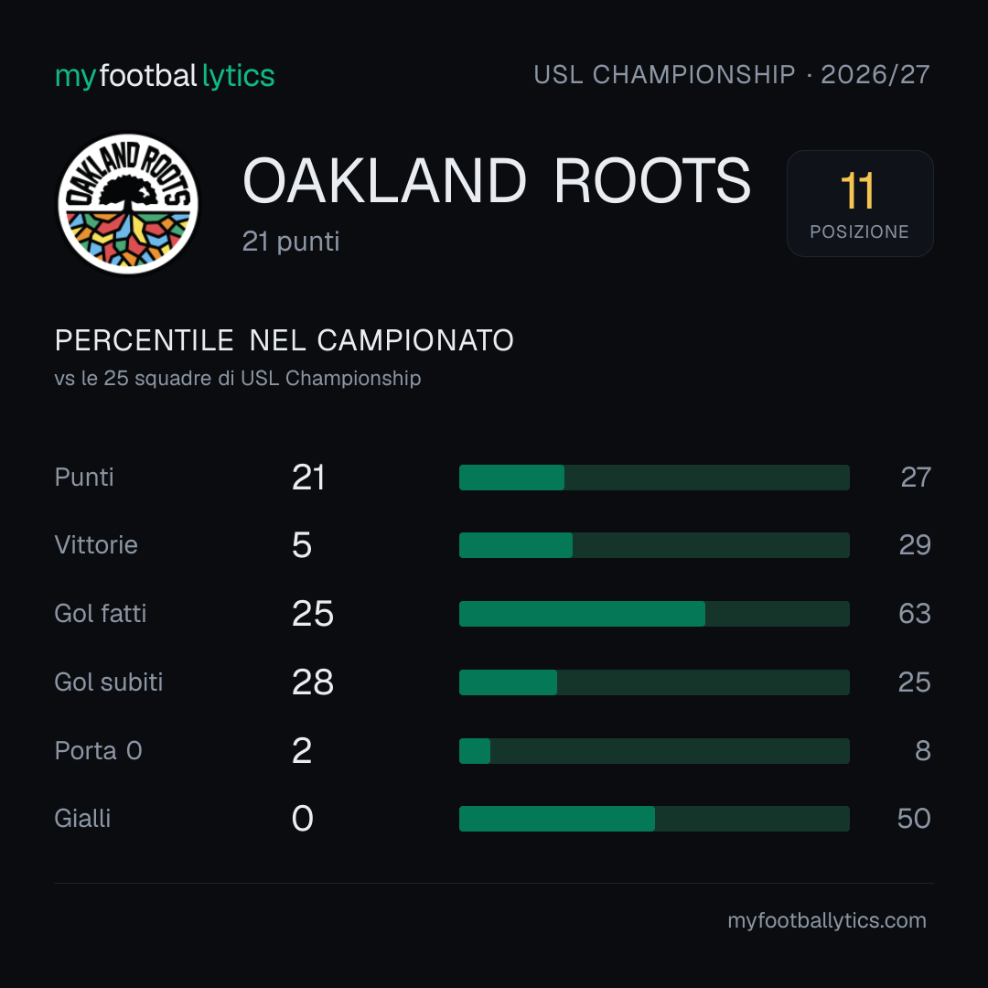Viewport: 988px width, 988px height.
Task: Select the Punti stat label
Action: (84, 477)
